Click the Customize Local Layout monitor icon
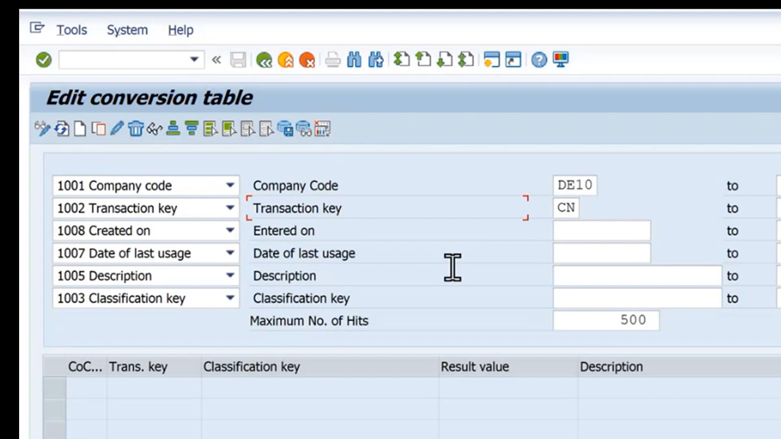The image size is (781, 439). coord(561,60)
